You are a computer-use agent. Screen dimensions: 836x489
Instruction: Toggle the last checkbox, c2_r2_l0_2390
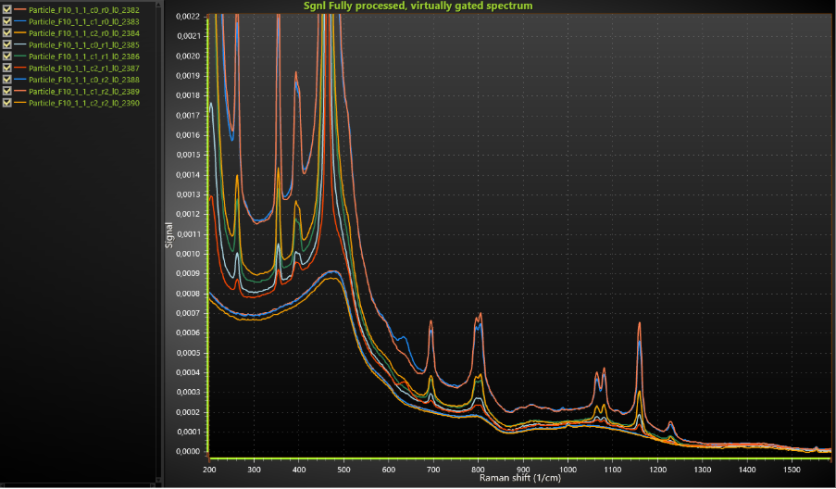pos(6,103)
